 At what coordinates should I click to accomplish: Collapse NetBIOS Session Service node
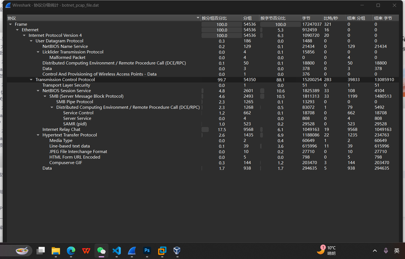38,91
